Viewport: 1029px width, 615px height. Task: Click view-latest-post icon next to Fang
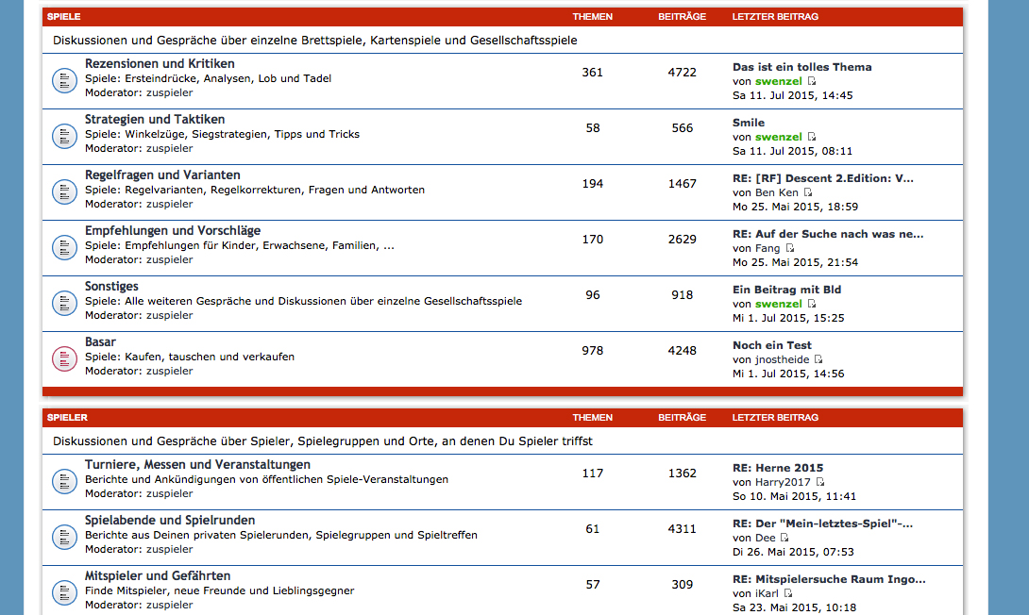pos(790,248)
